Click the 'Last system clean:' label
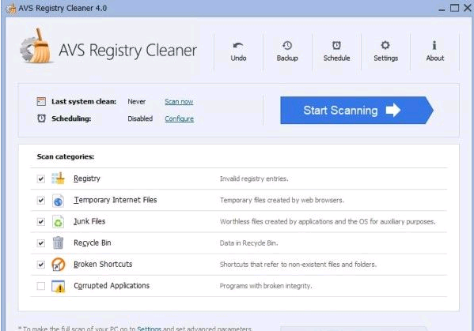Viewport: 474px width, 331px height. point(84,102)
